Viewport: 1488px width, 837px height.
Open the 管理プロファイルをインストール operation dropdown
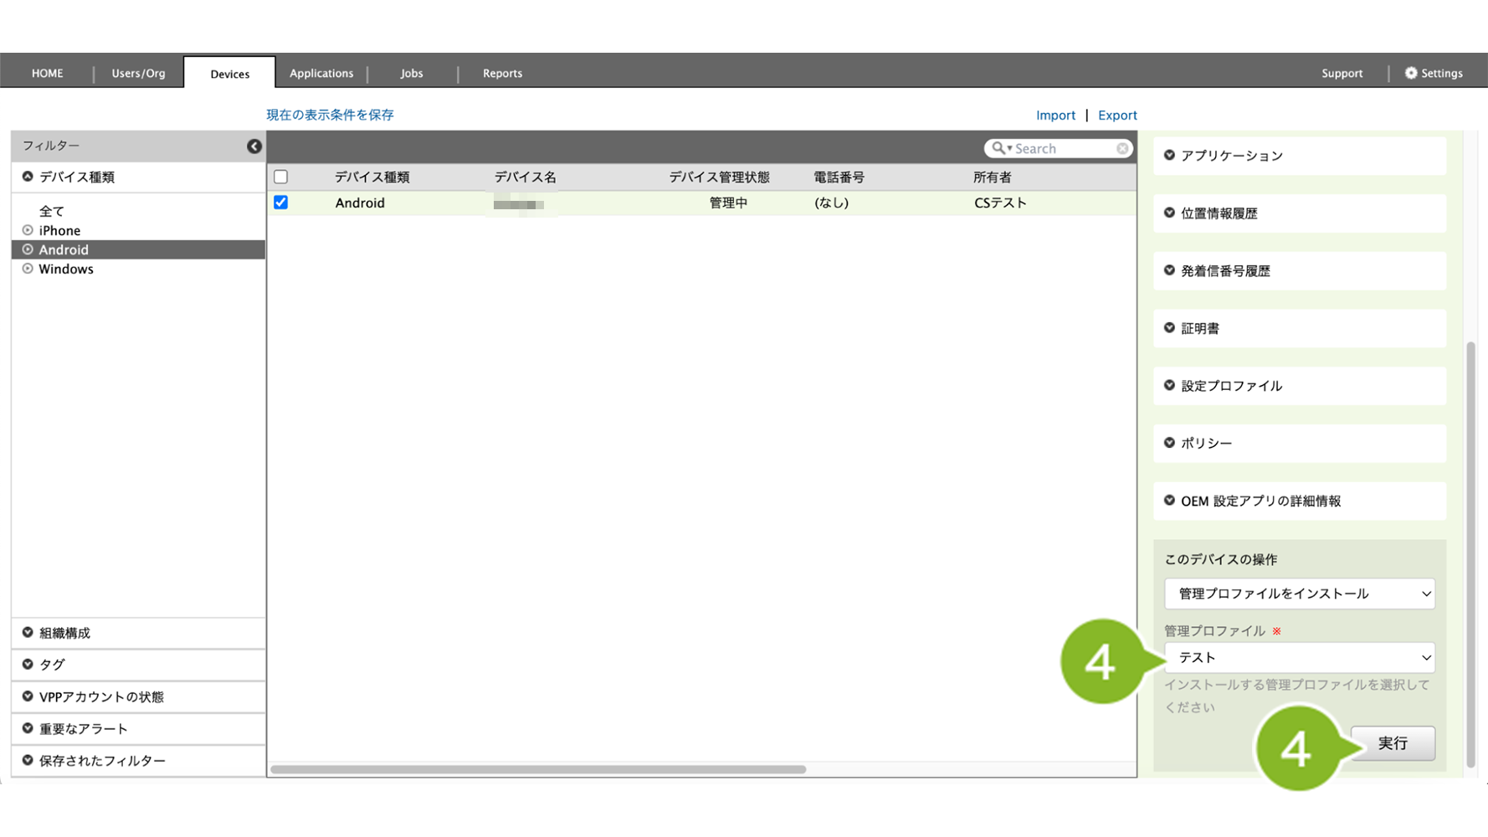pyautogui.click(x=1299, y=593)
